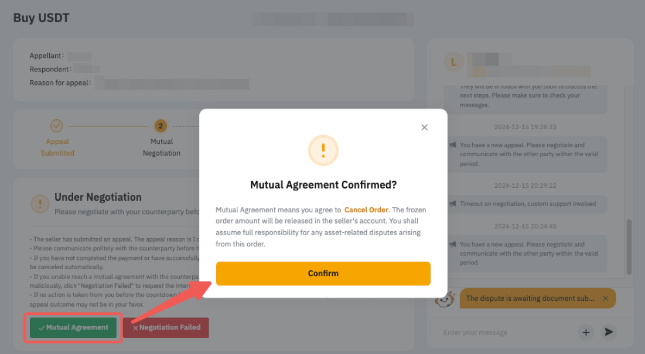Viewport: 645px width, 354px height.
Task: Click the megaphone icon beside Timeout on negotiation
Action: click(x=453, y=204)
